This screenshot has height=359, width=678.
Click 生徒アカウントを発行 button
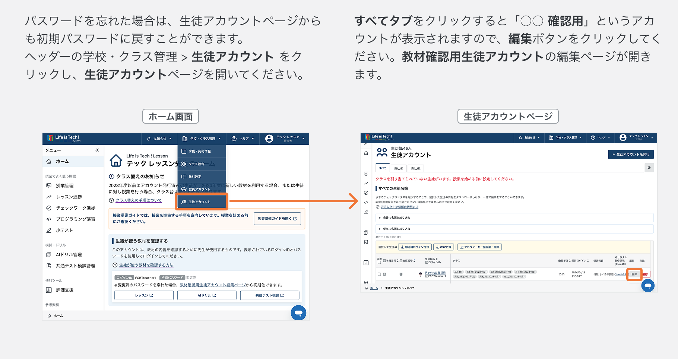(x=631, y=154)
